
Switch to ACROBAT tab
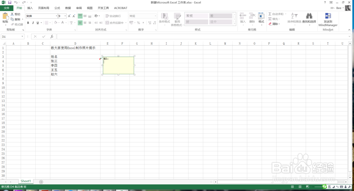tap(121, 8)
